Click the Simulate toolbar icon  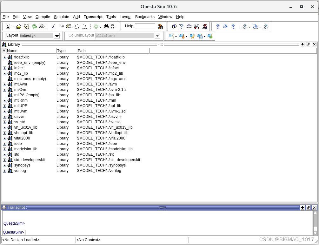197,26
